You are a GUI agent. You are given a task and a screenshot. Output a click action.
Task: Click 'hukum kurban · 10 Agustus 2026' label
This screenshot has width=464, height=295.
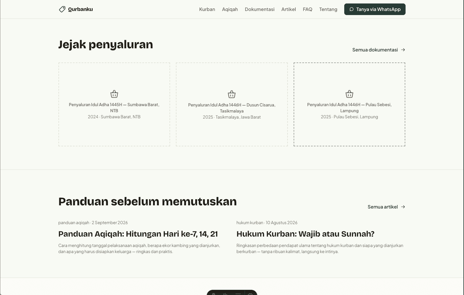pyautogui.click(x=267, y=223)
